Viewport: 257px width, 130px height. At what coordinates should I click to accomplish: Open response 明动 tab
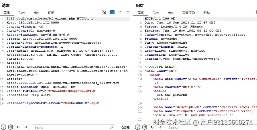(x=207, y=13)
